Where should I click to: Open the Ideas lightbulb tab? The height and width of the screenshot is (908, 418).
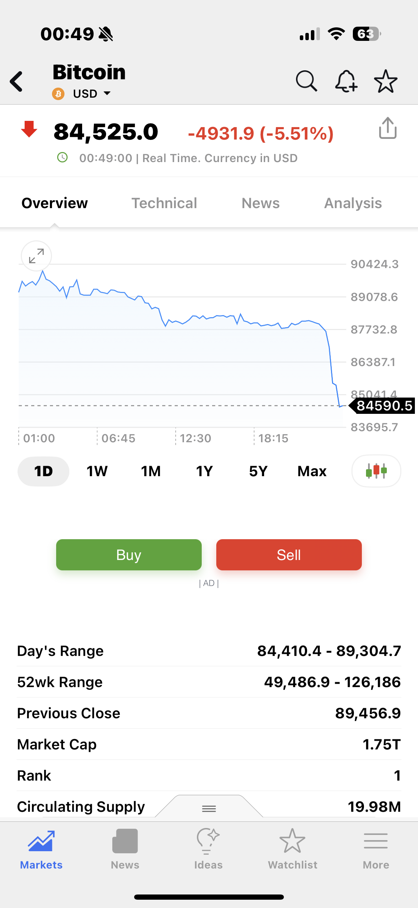coord(208,848)
